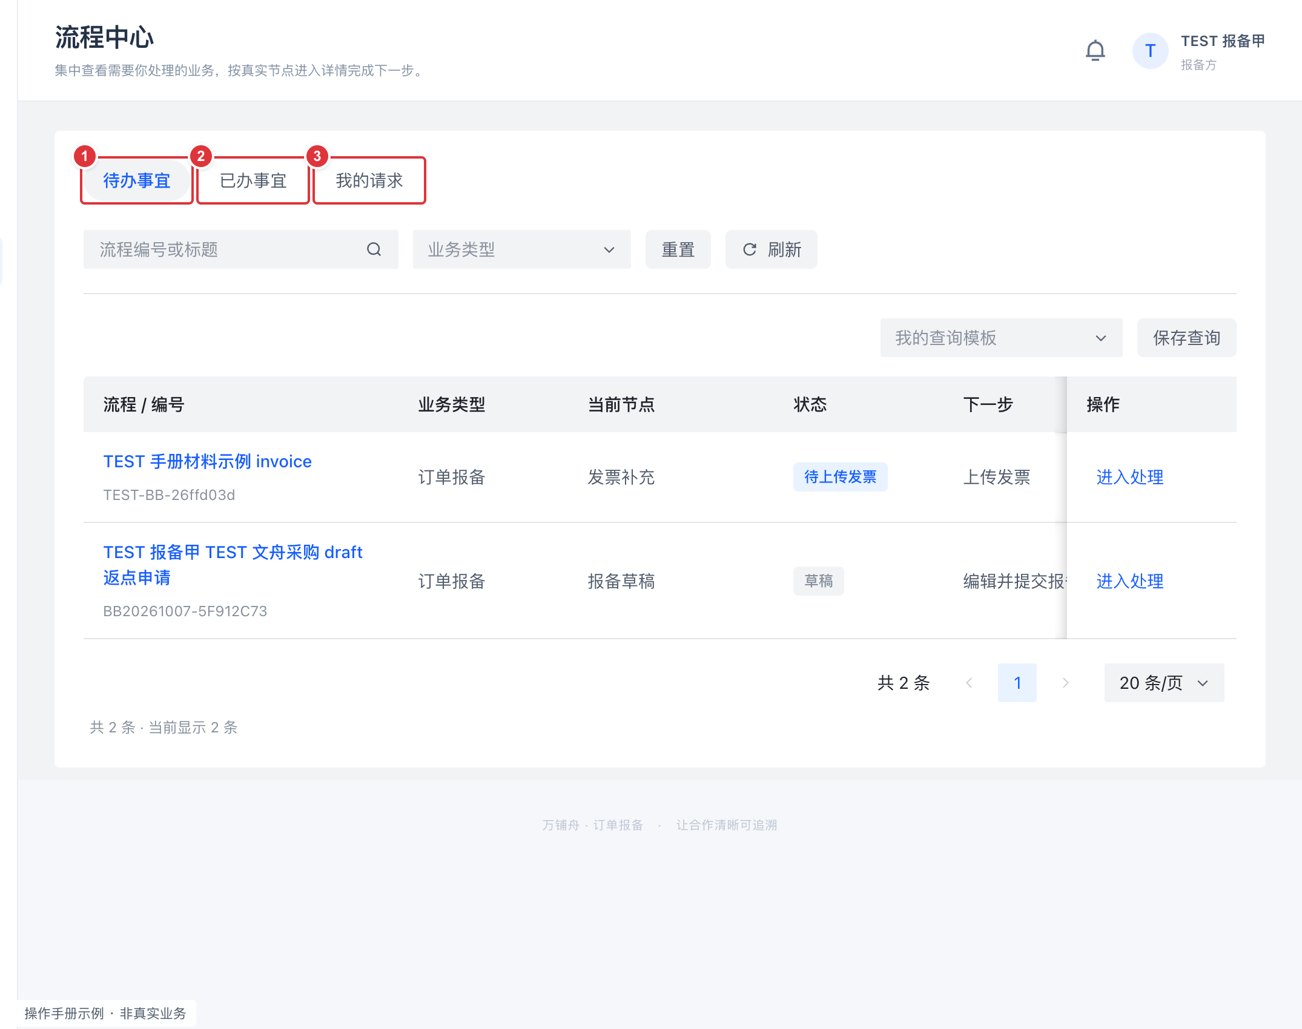The image size is (1302, 1029).
Task: Focus the 流程编号或标题 search field
Action: click(241, 249)
